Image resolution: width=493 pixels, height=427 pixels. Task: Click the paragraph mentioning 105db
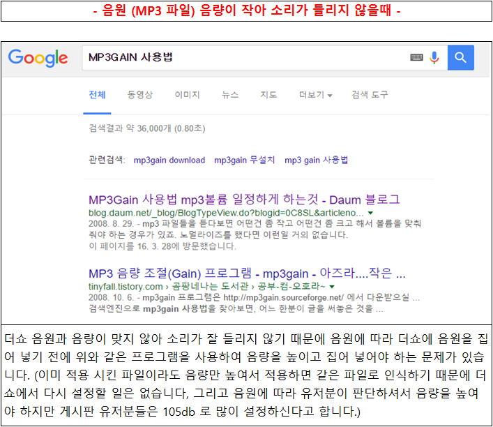245,375
